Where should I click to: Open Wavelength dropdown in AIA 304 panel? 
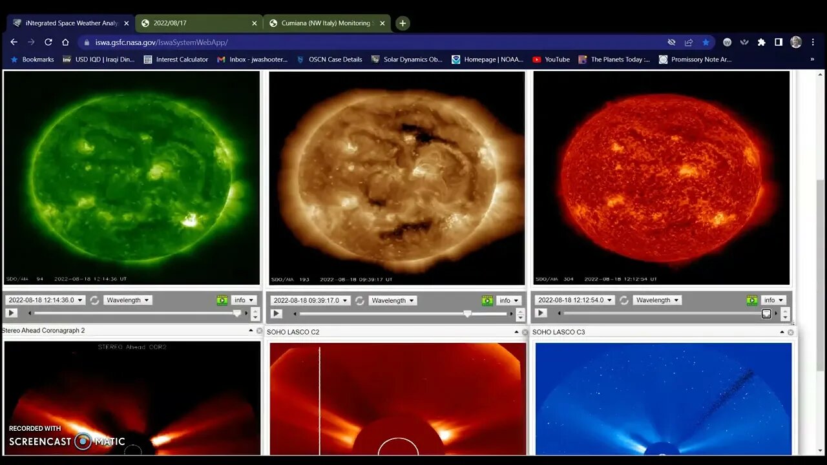point(657,300)
